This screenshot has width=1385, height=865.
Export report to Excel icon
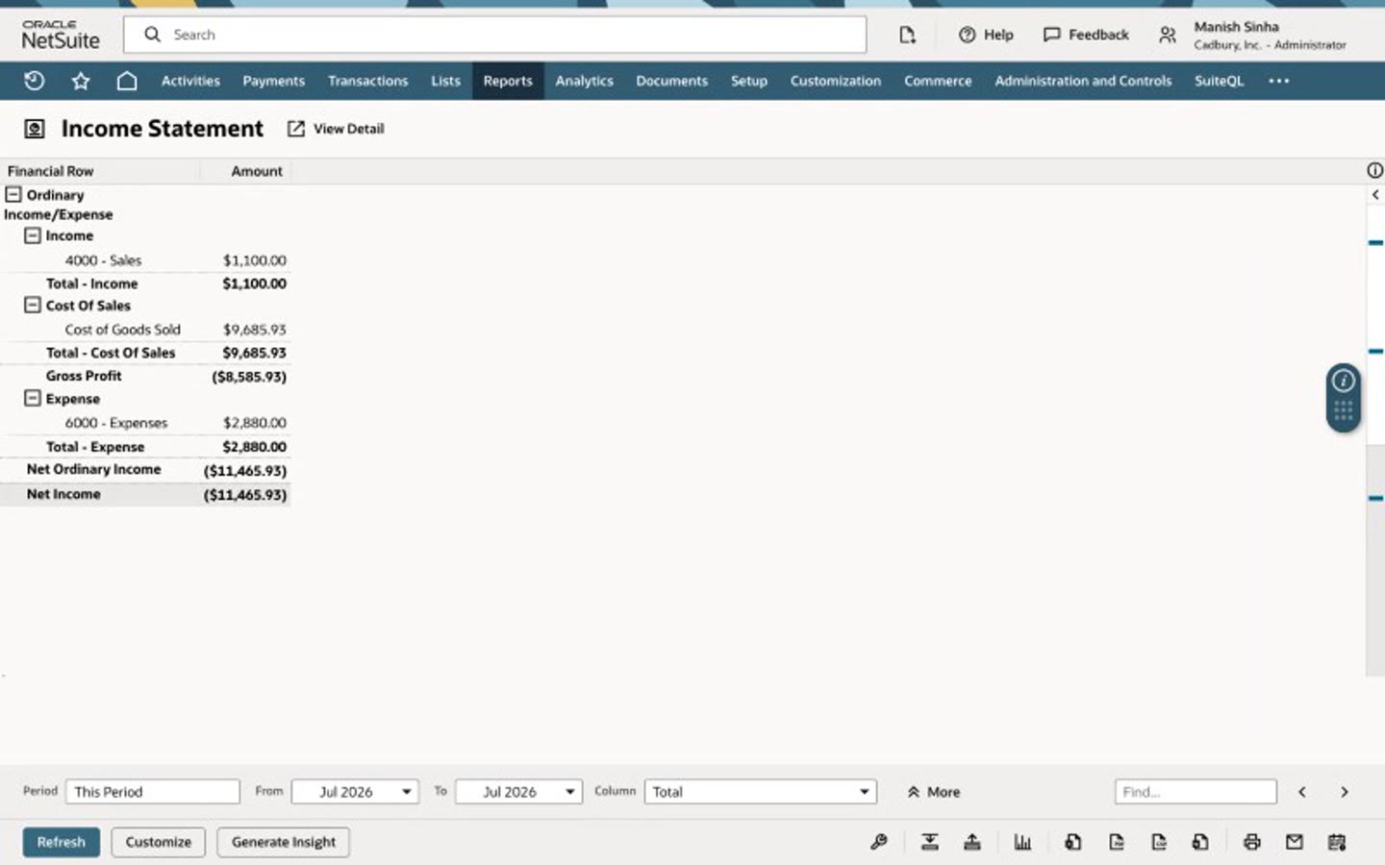point(1072,842)
